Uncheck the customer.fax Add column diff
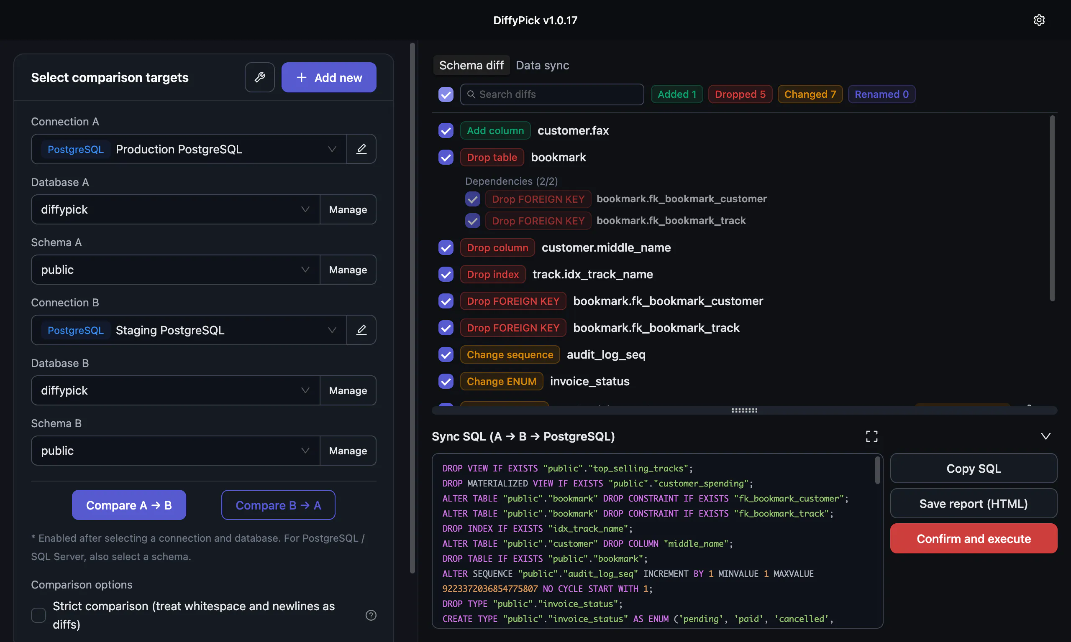The height and width of the screenshot is (642, 1071). pyautogui.click(x=446, y=131)
